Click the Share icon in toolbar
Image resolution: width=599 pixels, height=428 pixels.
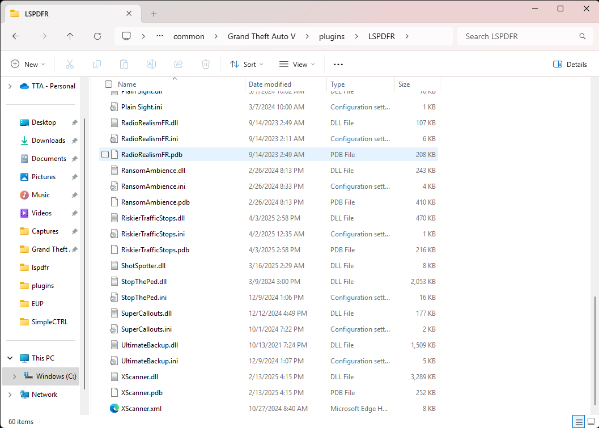[x=179, y=64]
